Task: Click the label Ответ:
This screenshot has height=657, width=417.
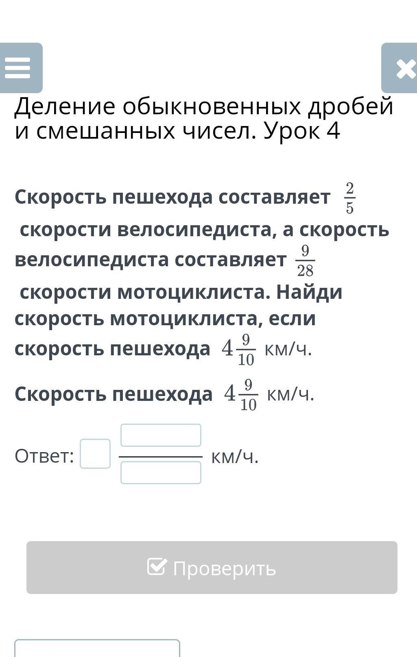Action: click(44, 456)
